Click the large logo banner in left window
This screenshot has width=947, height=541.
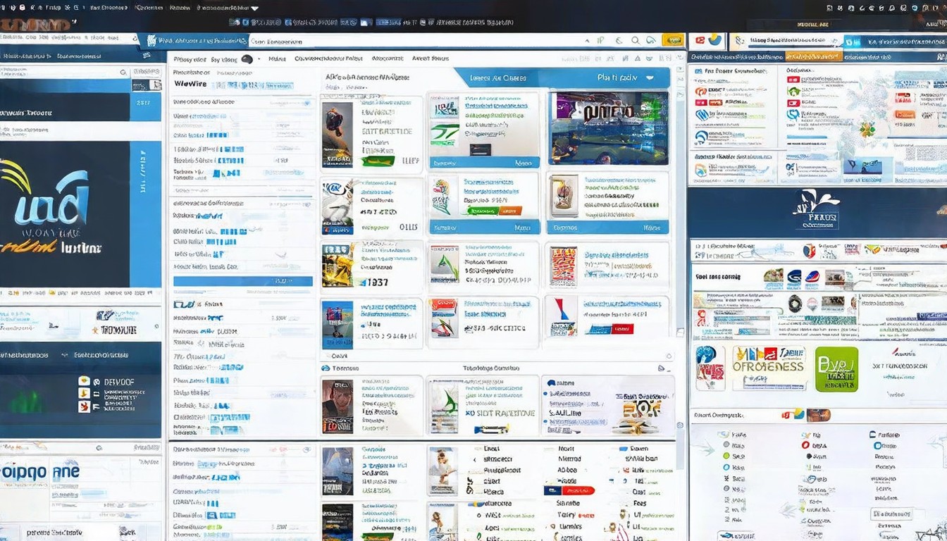[x=65, y=213]
